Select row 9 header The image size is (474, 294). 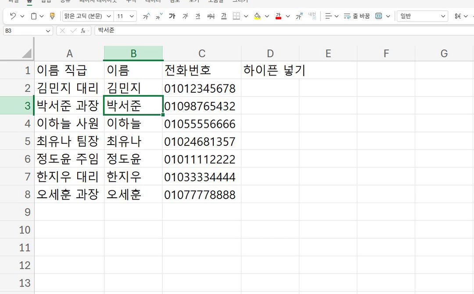(17, 212)
